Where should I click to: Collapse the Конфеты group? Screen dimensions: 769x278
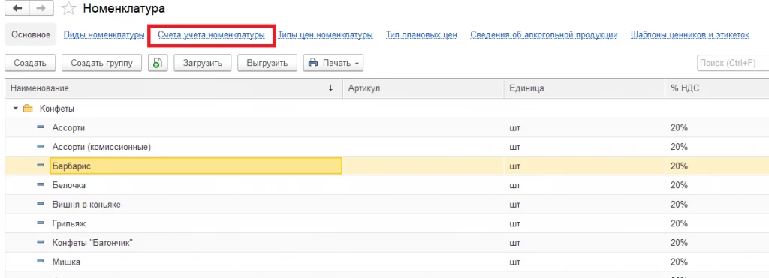(15, 109)
